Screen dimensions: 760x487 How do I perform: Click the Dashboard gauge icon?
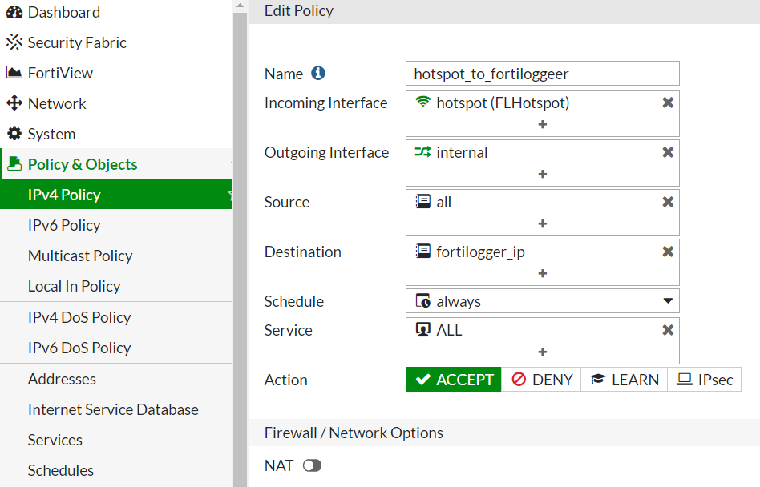click(14, 12)
